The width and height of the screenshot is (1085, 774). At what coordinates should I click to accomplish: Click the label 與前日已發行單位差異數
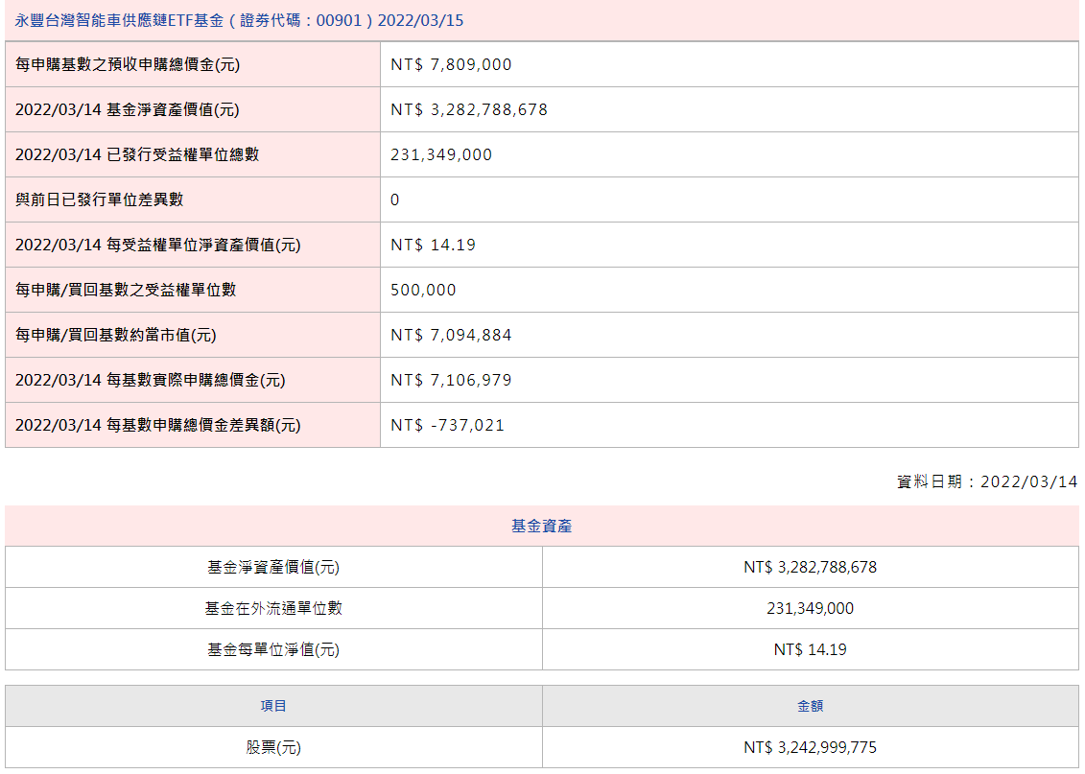(99, 199)
